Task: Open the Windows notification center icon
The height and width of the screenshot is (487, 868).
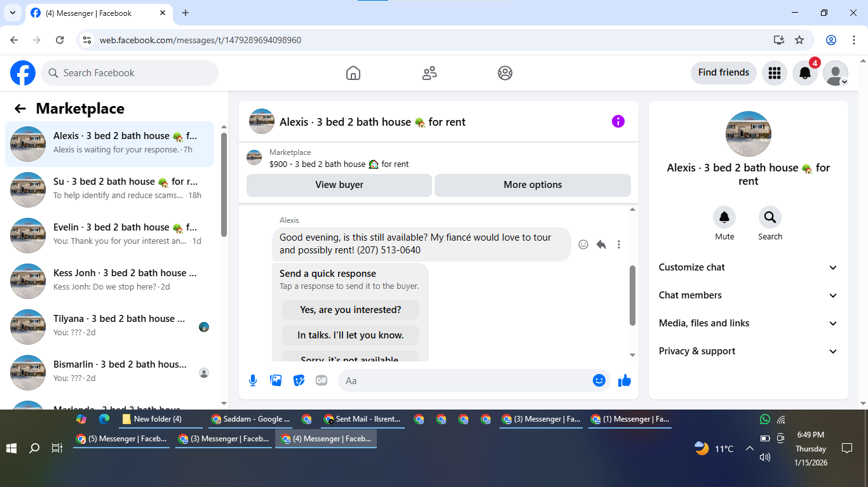Action: coord(846,448)
